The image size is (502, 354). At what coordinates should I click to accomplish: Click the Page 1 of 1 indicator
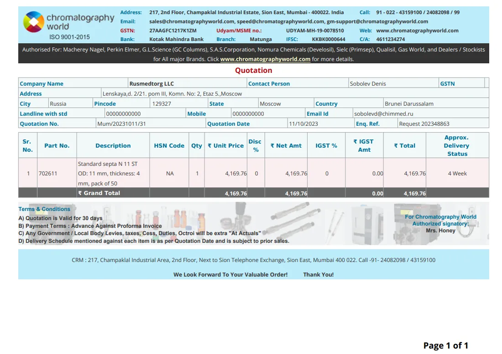tap(445, 345)
